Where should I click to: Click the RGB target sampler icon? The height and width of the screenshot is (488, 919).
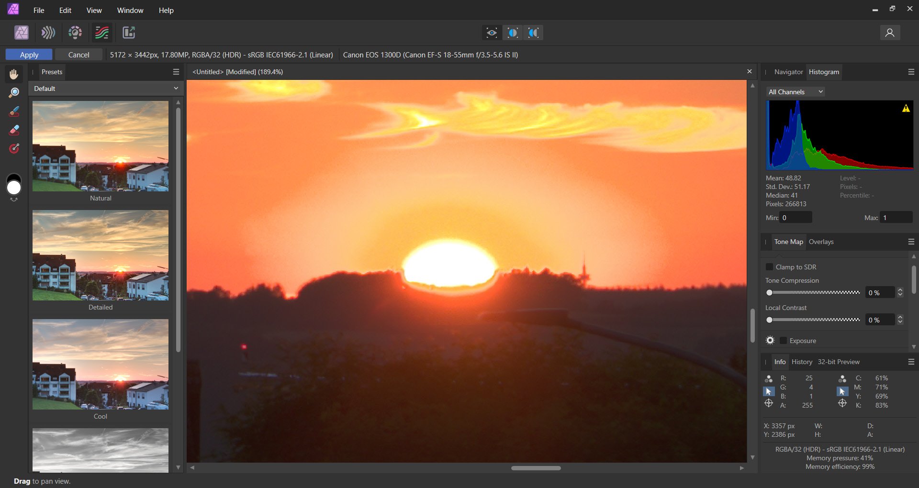(x=769, y=403)
